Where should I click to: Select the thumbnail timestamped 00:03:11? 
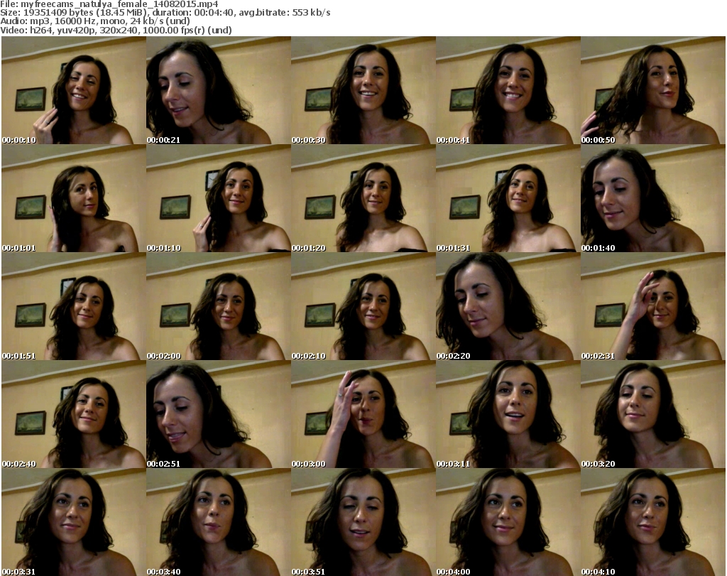click(508, 415)
